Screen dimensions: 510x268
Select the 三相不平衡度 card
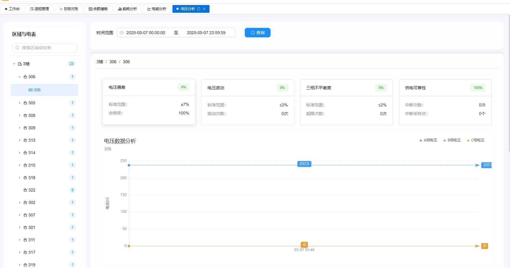coord(346,102)
